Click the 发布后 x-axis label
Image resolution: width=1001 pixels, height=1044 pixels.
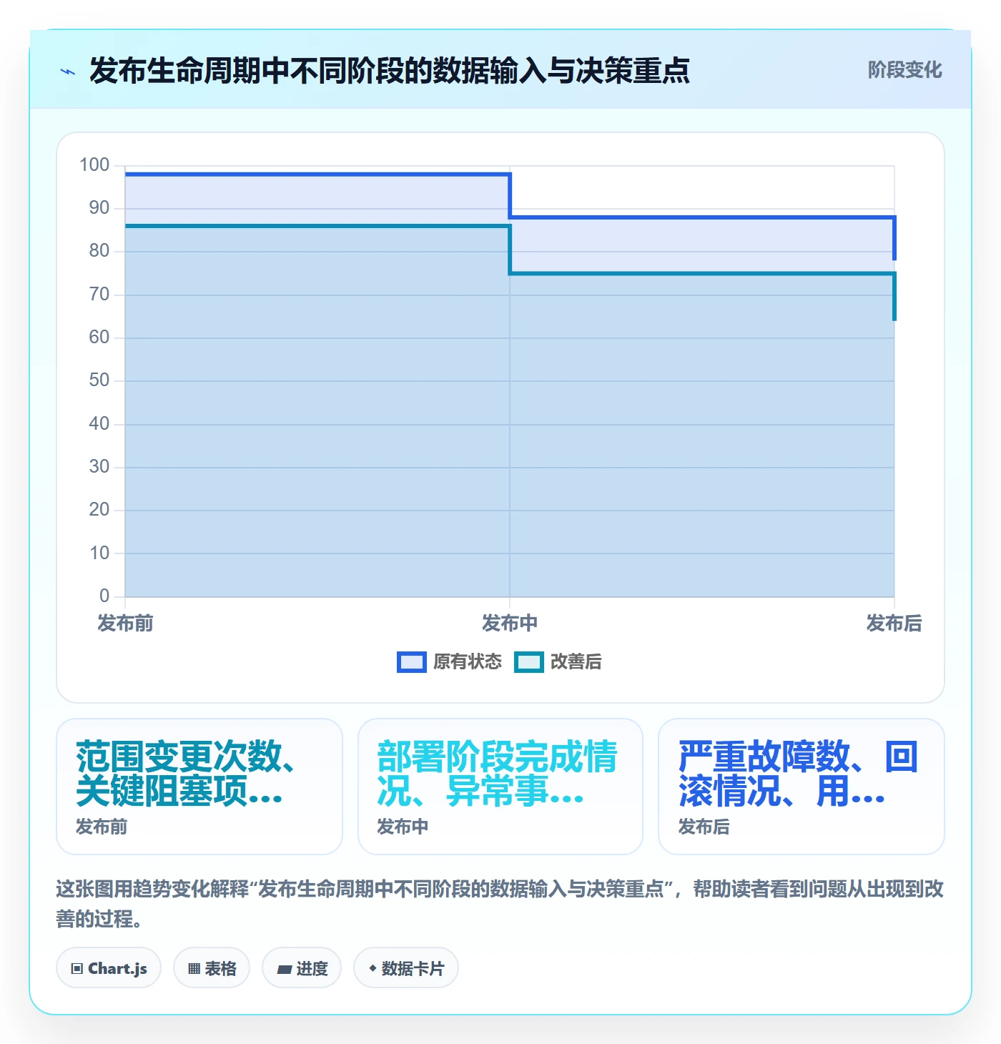894,624
